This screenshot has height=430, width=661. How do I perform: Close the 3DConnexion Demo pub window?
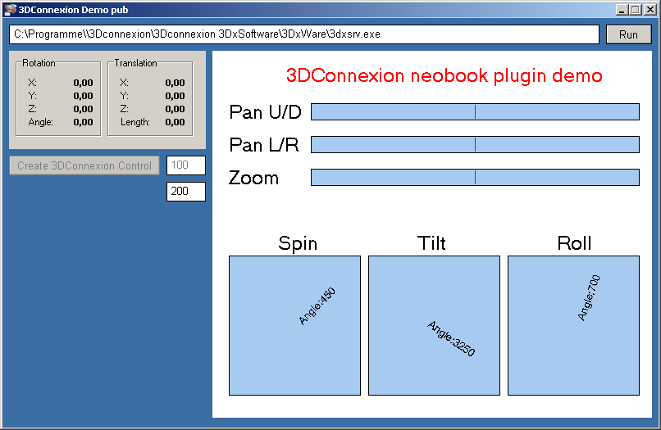pos(650,10)
